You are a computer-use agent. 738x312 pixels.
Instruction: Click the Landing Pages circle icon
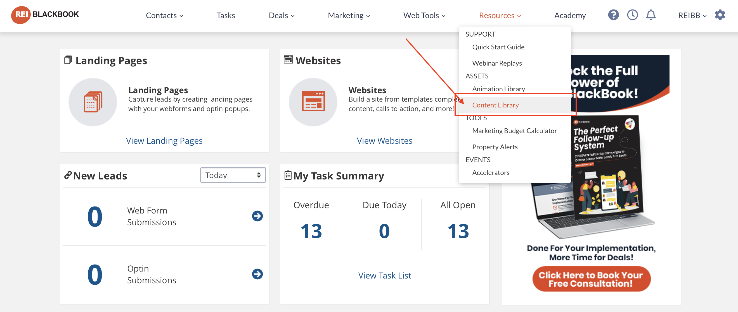tap(93, 102)
